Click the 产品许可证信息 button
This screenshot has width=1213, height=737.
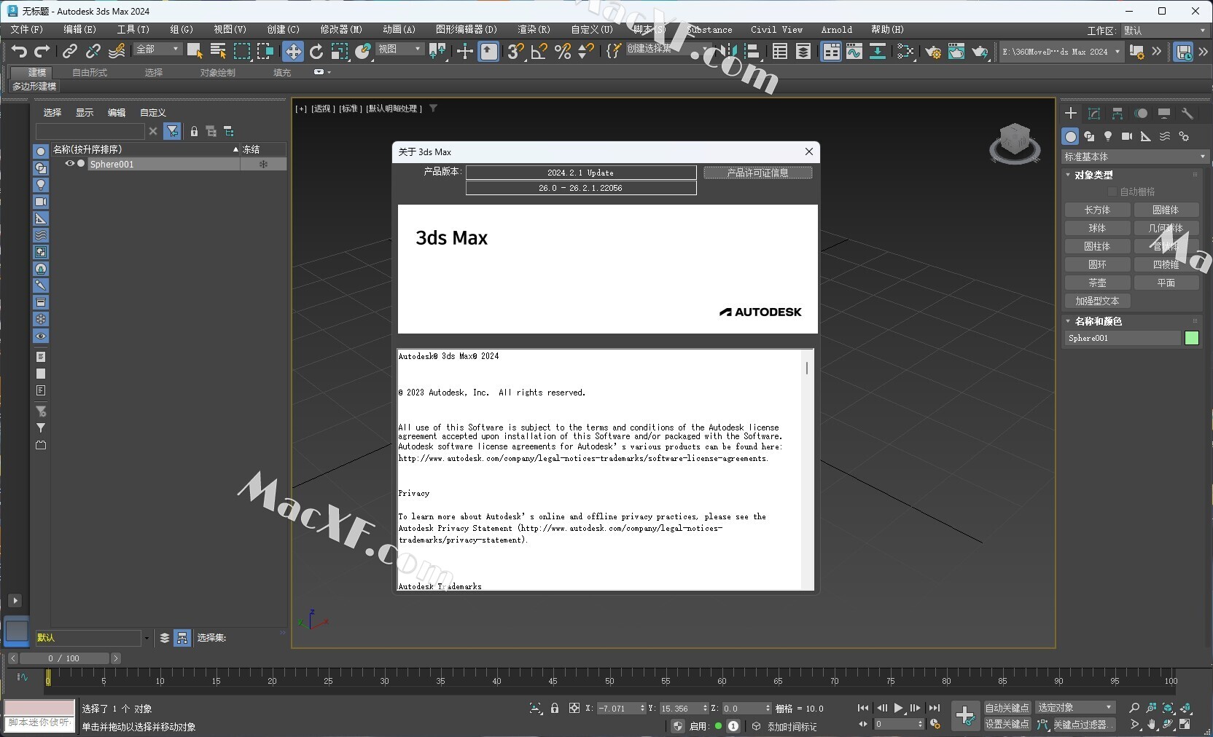(x=757, y=173)
